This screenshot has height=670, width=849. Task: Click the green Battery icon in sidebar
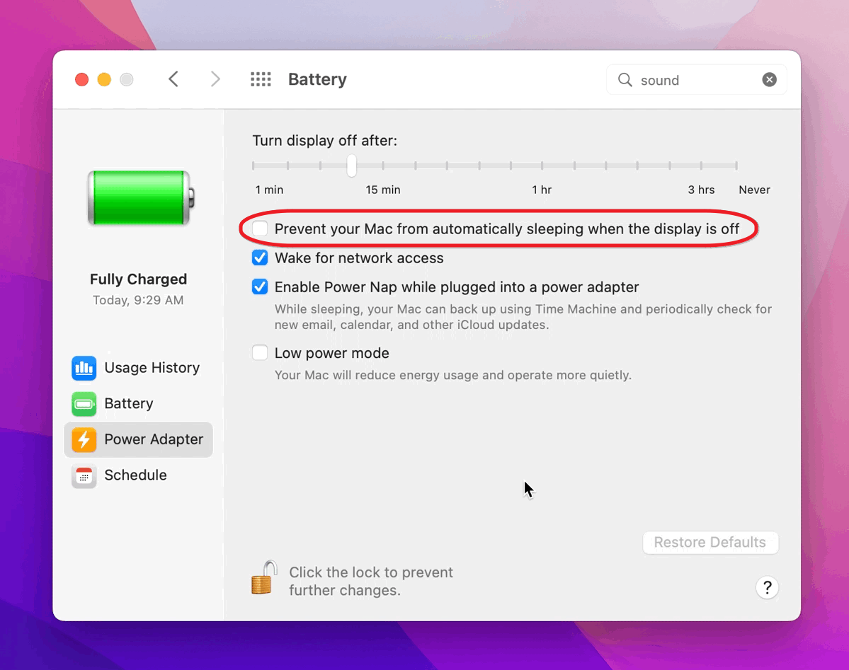pos(84,403)
